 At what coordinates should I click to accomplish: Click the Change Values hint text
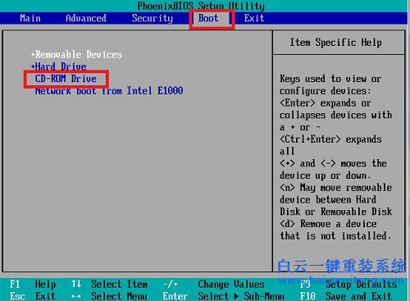(x=231, y=284)
